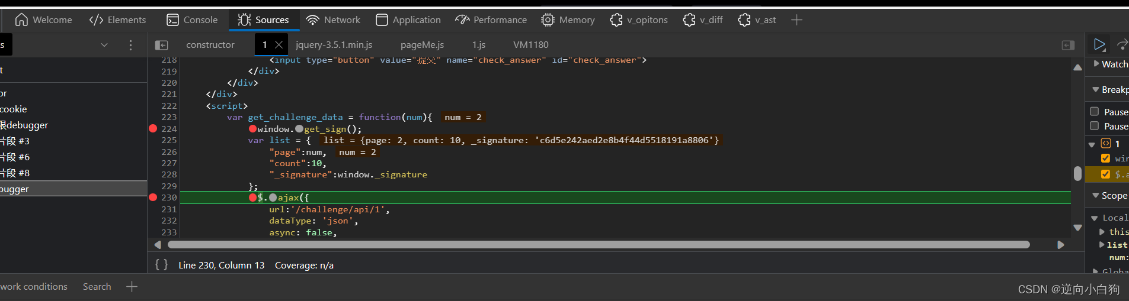Click the pretty print braces icon
The height and width of the screenshot is (301, 1129).
coord(161,265)
